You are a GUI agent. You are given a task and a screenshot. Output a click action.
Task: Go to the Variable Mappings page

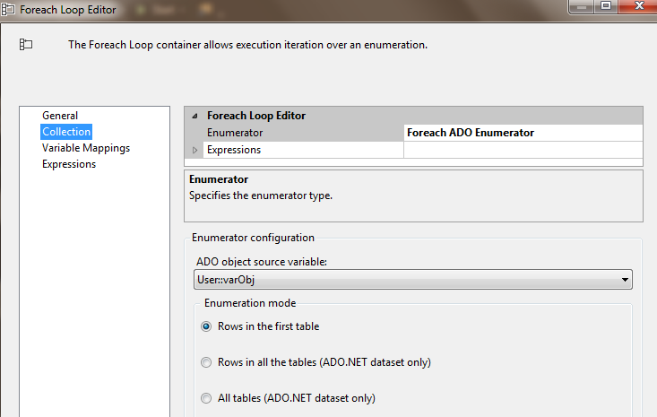pyautogui.click(x=86, y=148)
